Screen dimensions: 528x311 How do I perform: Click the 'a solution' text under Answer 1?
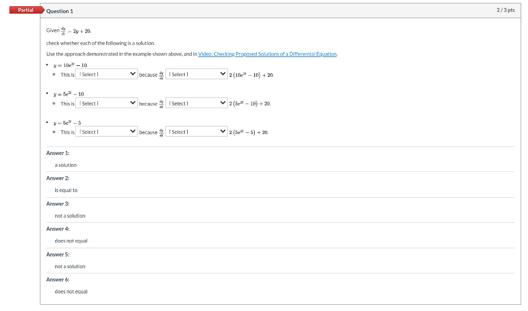65,165
